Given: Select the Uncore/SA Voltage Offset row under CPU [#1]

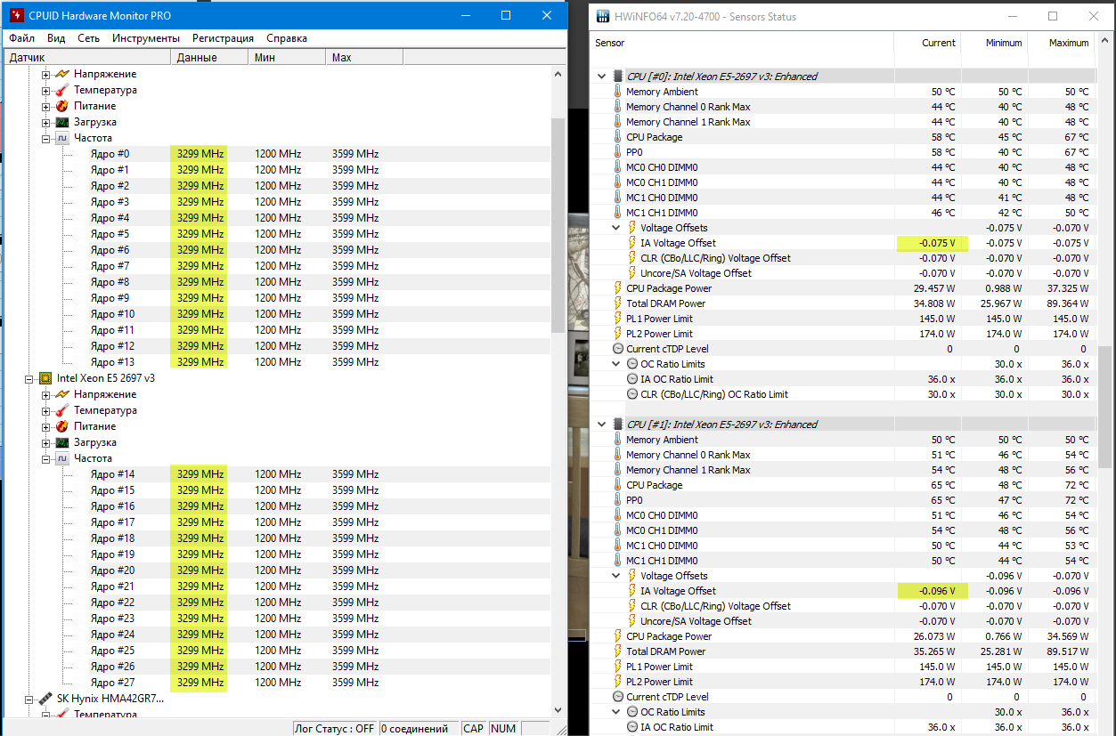Looking at the screenshot, I should (x=843, y=621).
